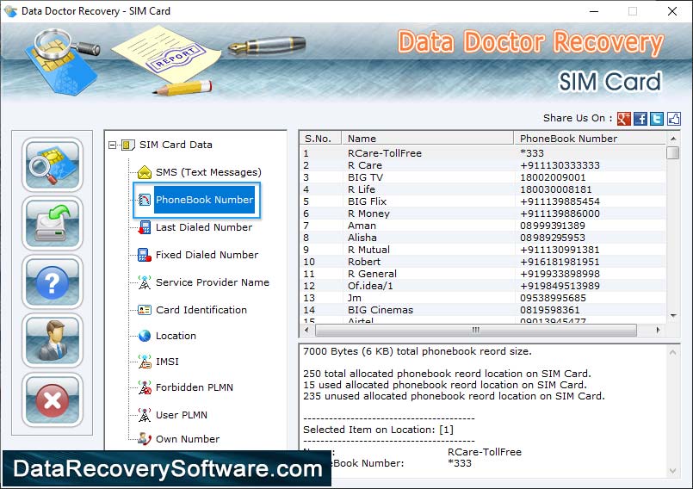Select the Robert contact row
Viewport: 693px width, 489px height.
[x=483, y=262]
